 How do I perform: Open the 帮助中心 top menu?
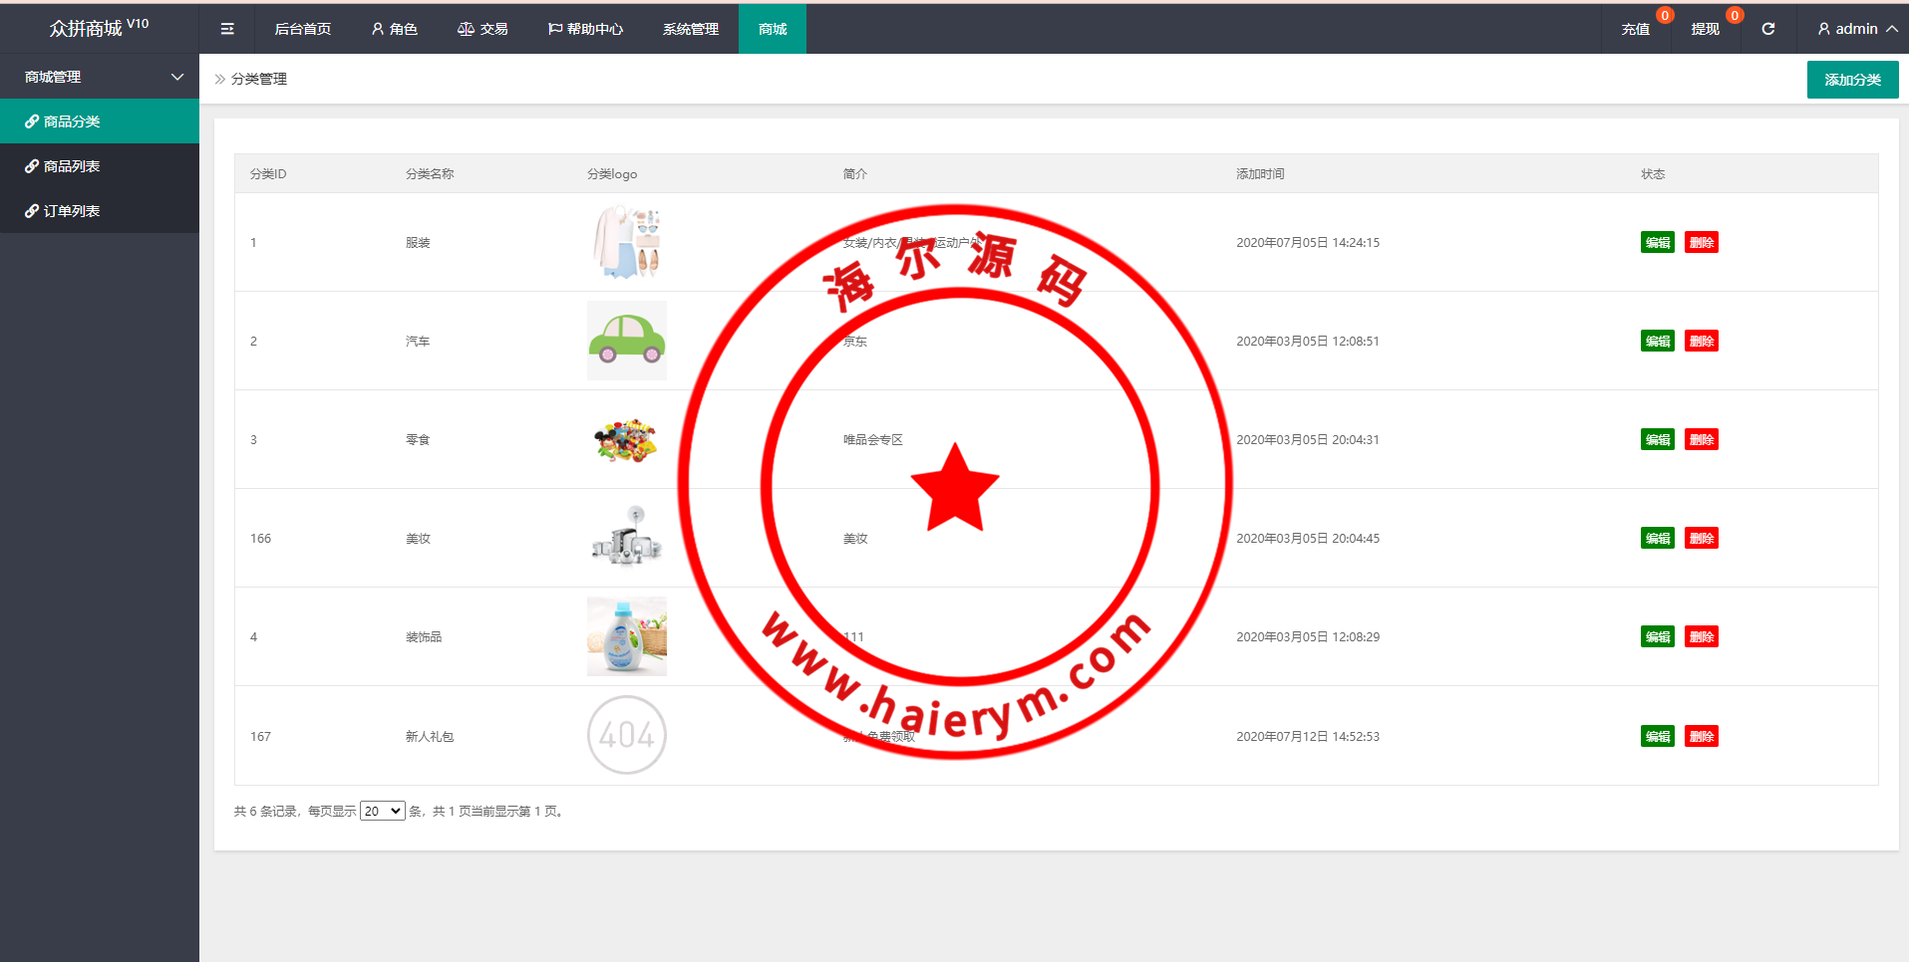[585, 29]
